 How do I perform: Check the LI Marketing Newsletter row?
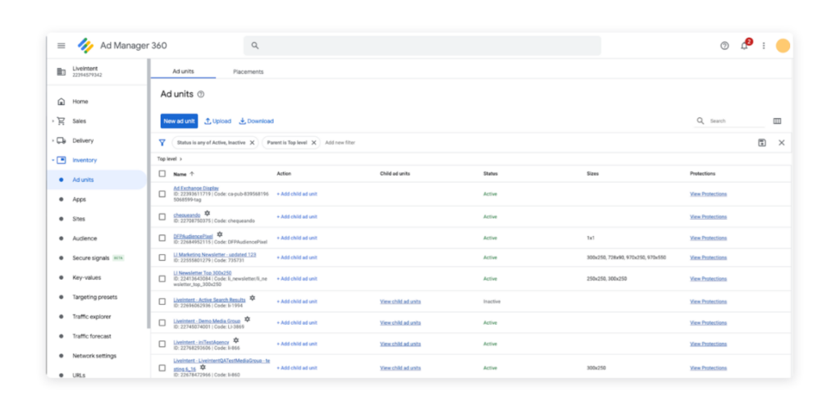pyautogui.click(x=162, y=257)
